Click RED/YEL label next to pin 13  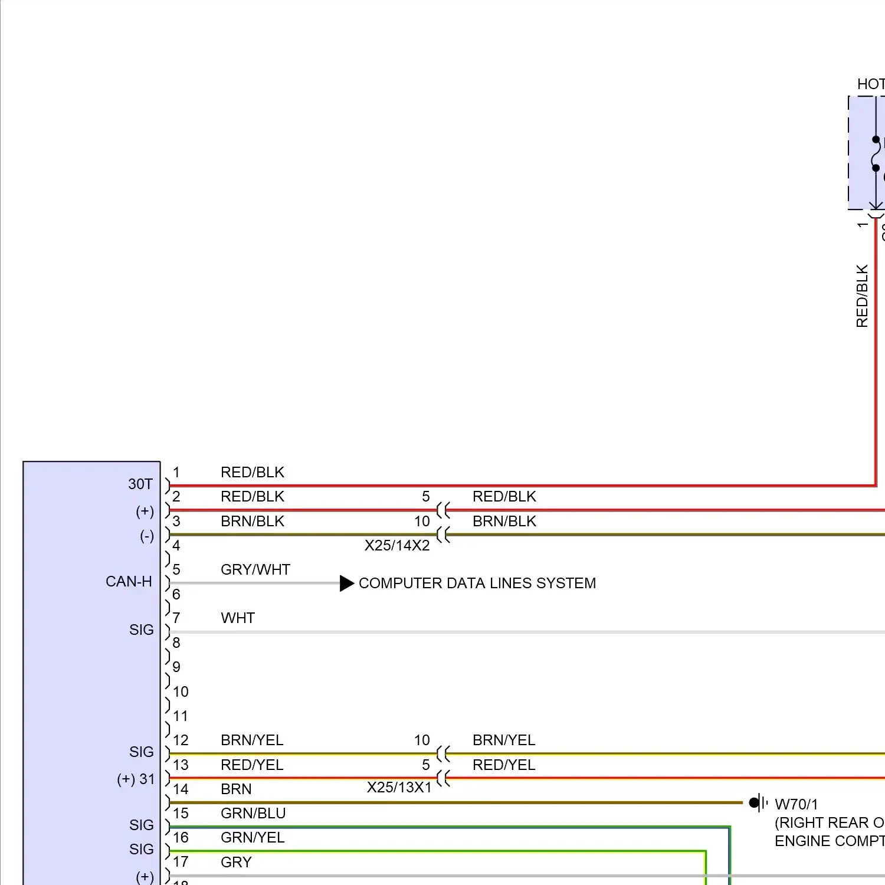[x=252, y=765]
